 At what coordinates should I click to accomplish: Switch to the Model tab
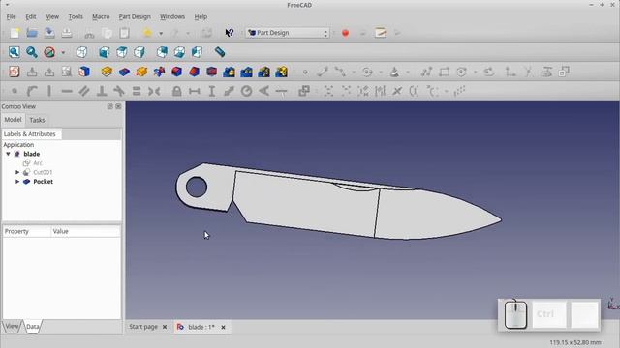pos(13,120)
